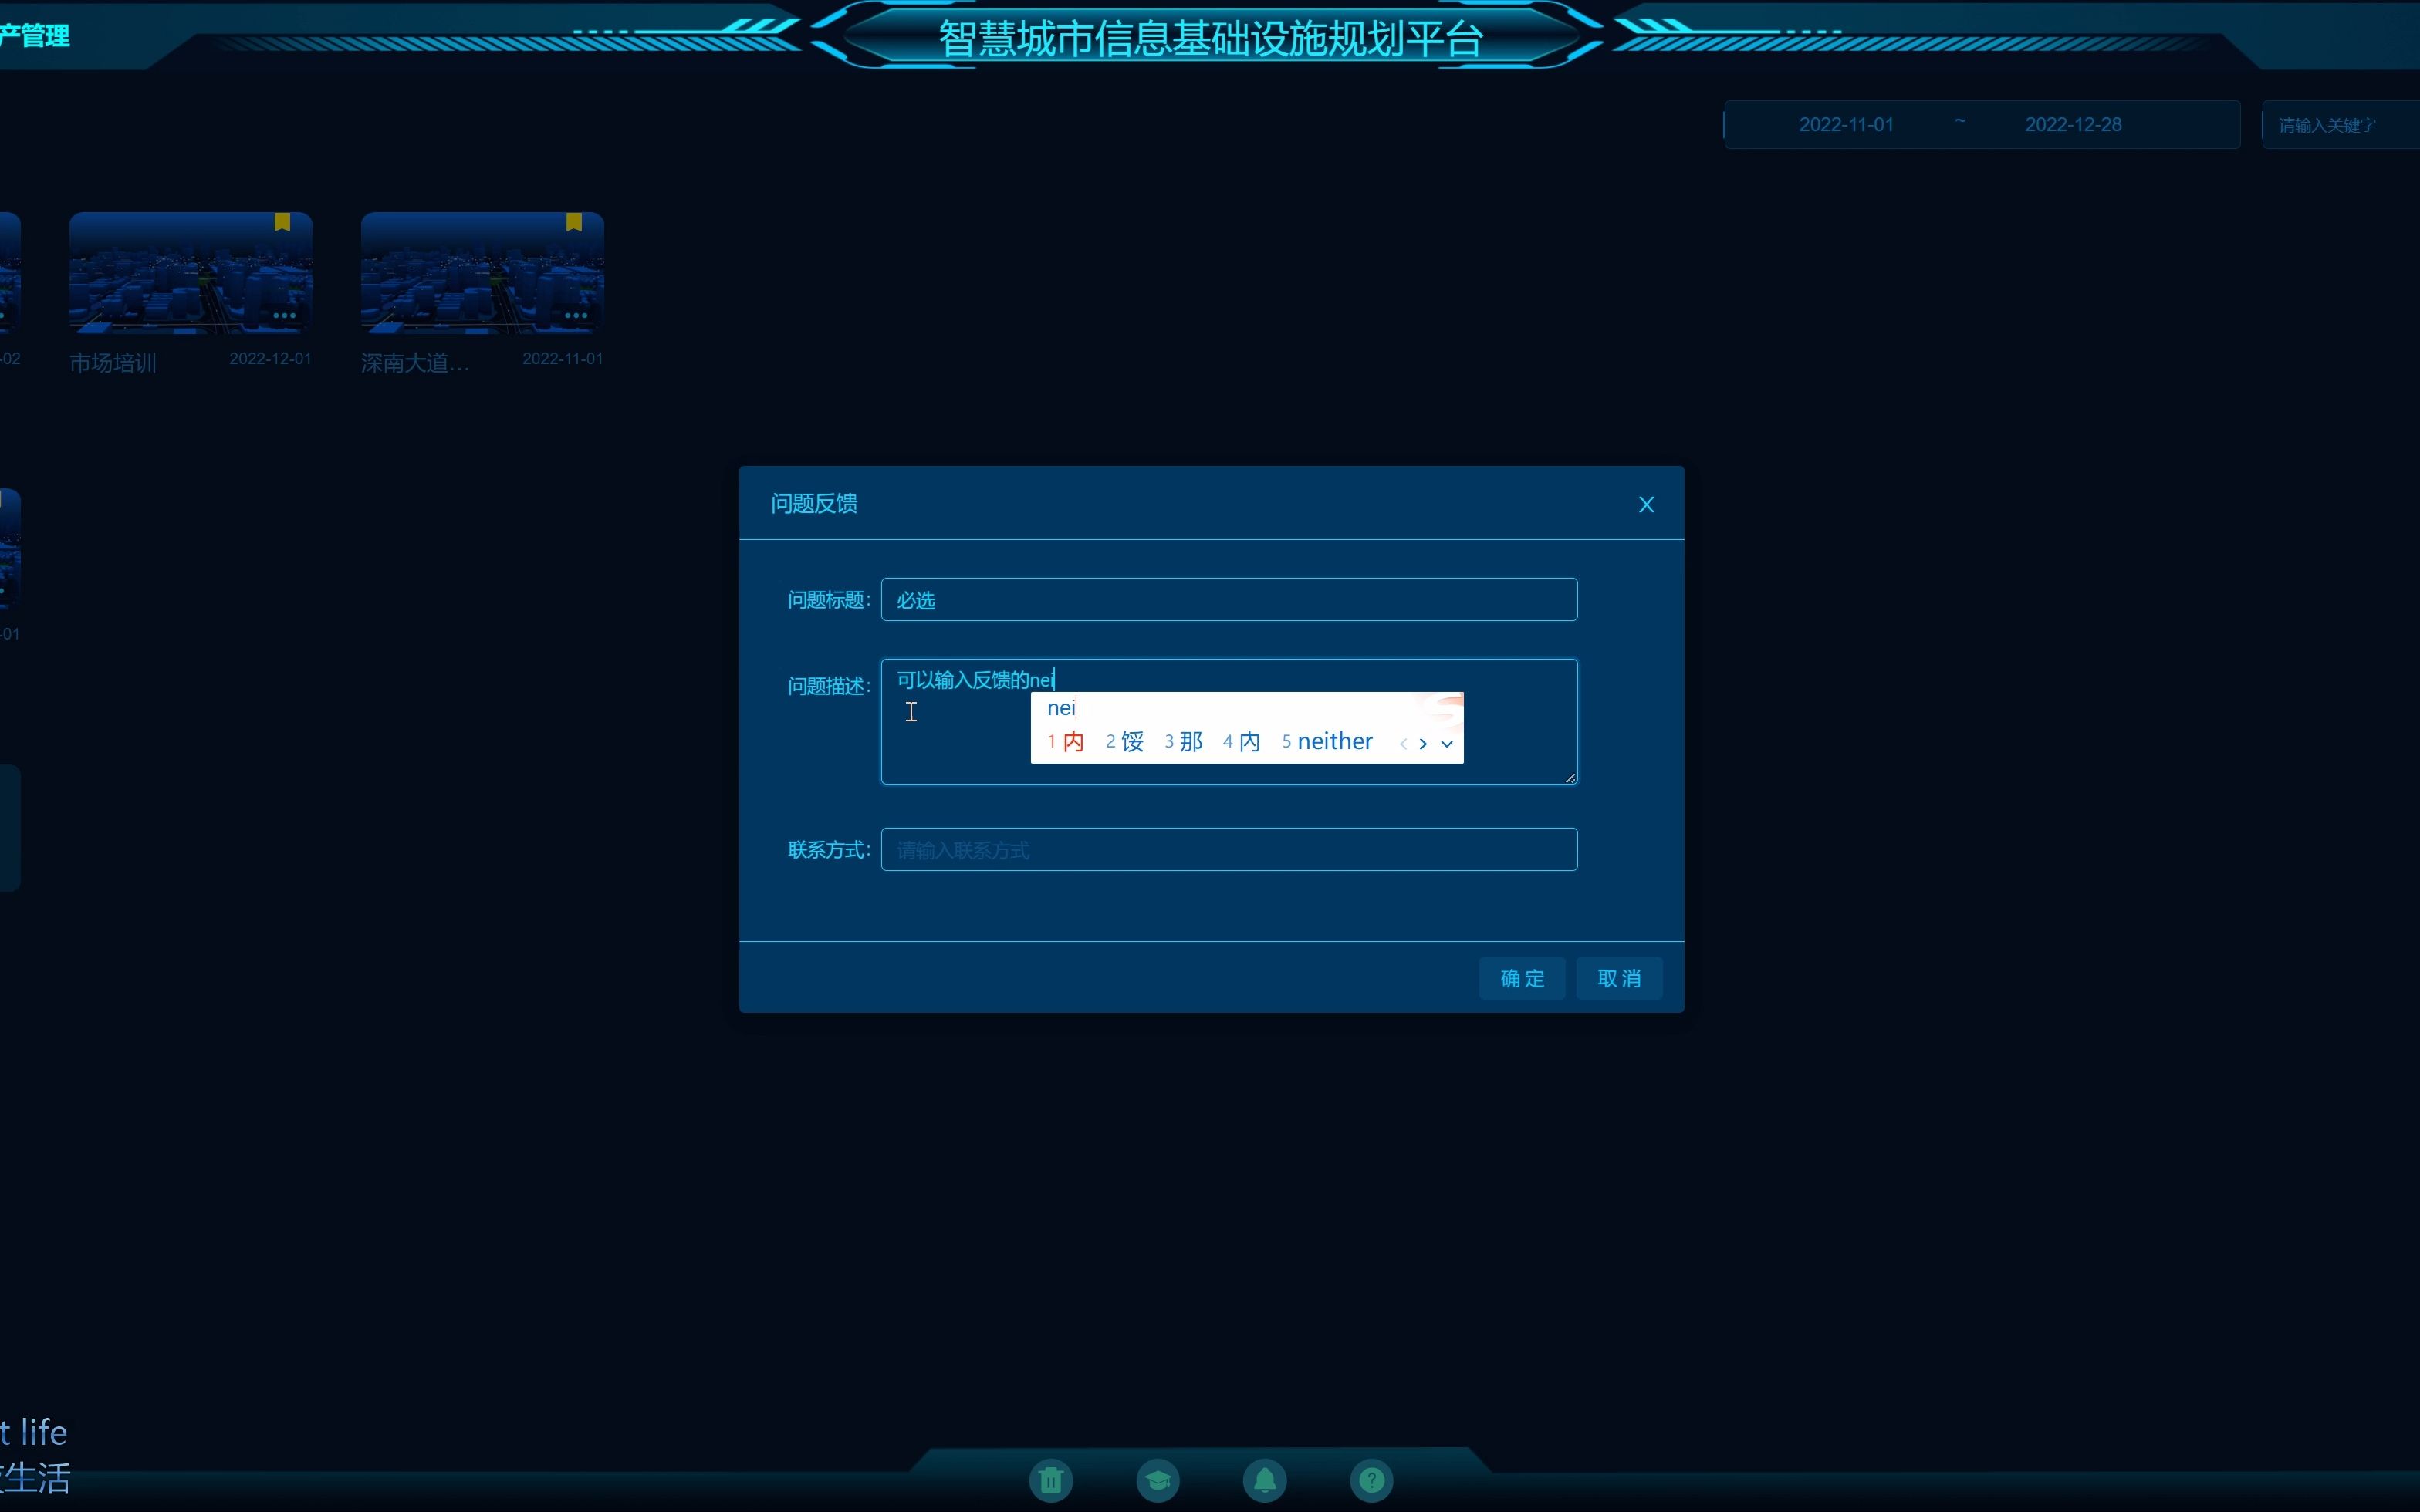Image resolution: width=2420 pixels, height=1512 pixels.
Task: Focus the 问题标题 input field
Action: (x=1229, y=599)
